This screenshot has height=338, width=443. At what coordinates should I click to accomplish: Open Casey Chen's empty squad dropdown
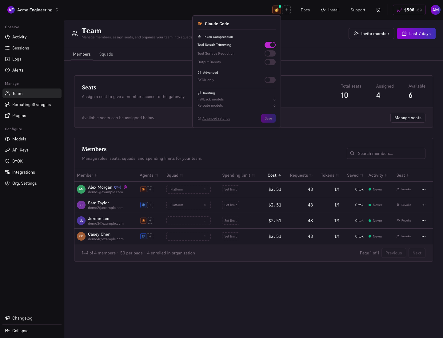tap(188, 236)
